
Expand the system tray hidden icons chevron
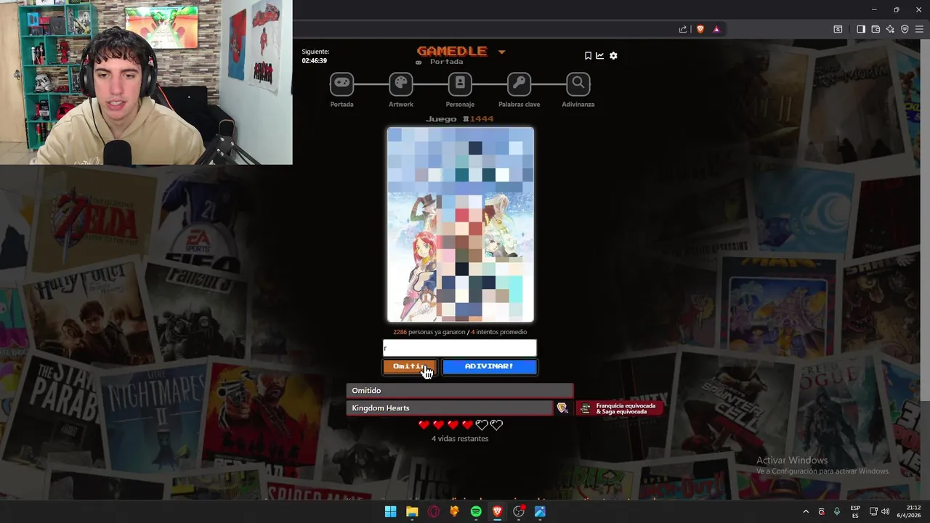[806, 511]
